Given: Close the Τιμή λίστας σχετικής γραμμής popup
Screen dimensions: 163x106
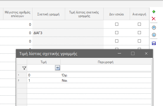Looking at the screenshot, I should (146, 53).
